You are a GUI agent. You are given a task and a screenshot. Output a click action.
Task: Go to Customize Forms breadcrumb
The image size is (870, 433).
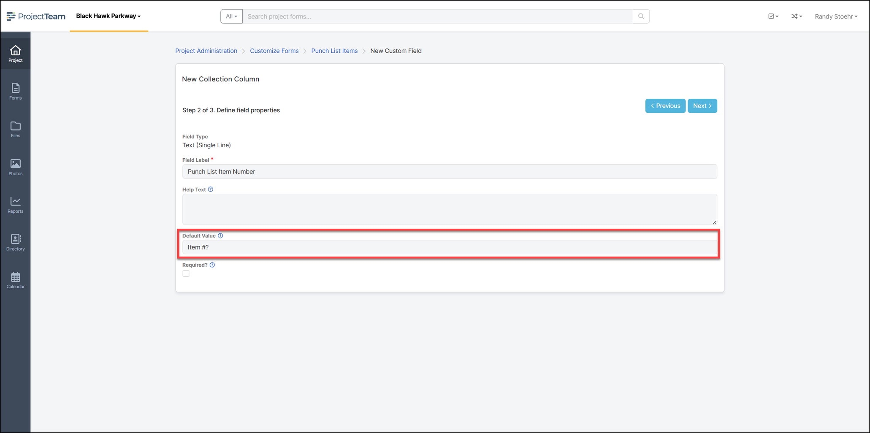pos(274,51)
